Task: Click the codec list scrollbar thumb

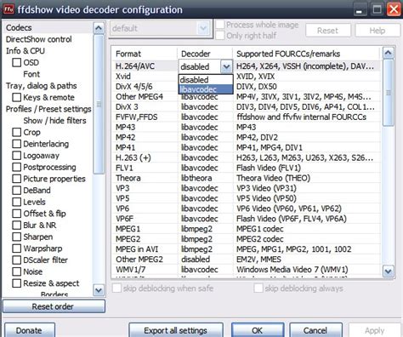Action: 389,93
